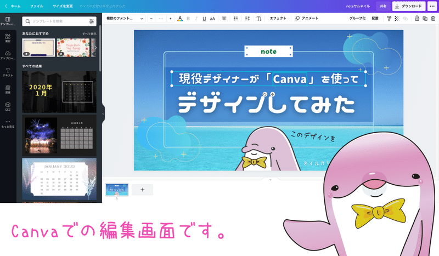Select the JANUARY 2022 calendar template
The image size is (439, 256).
pos(59,179)
